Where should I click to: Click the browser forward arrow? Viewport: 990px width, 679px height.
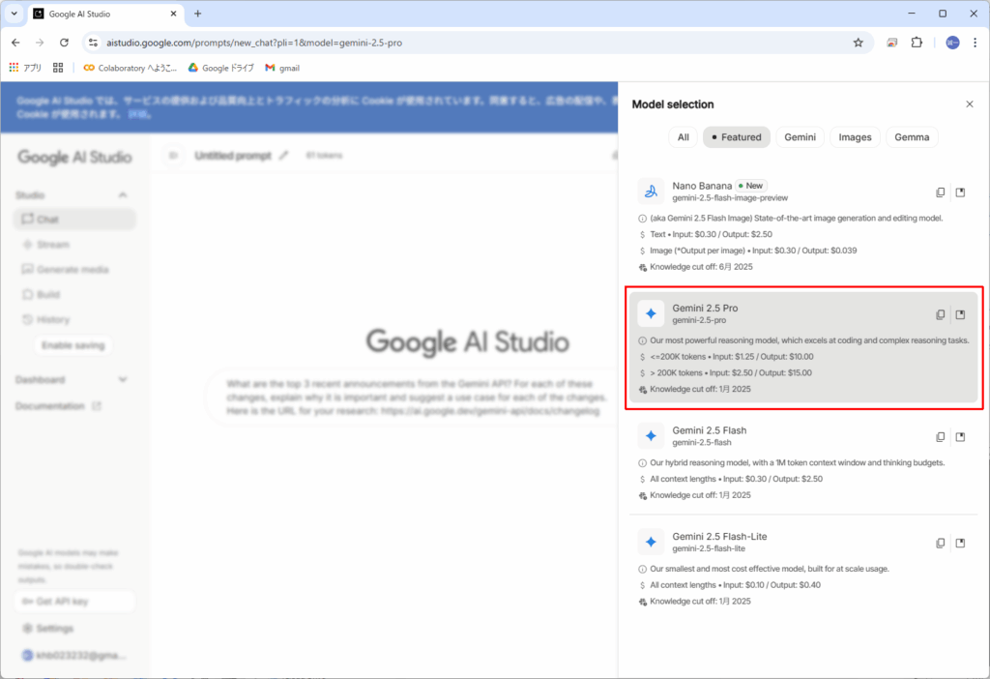tap(40, 43)
